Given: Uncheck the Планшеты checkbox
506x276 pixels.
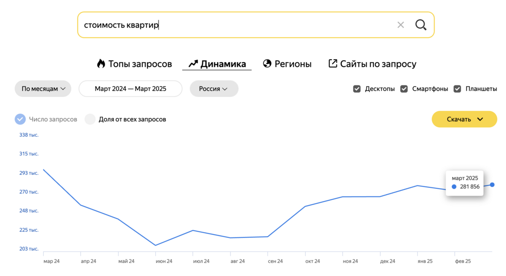Looking at the screenshot, I should [x=457, y=89].
